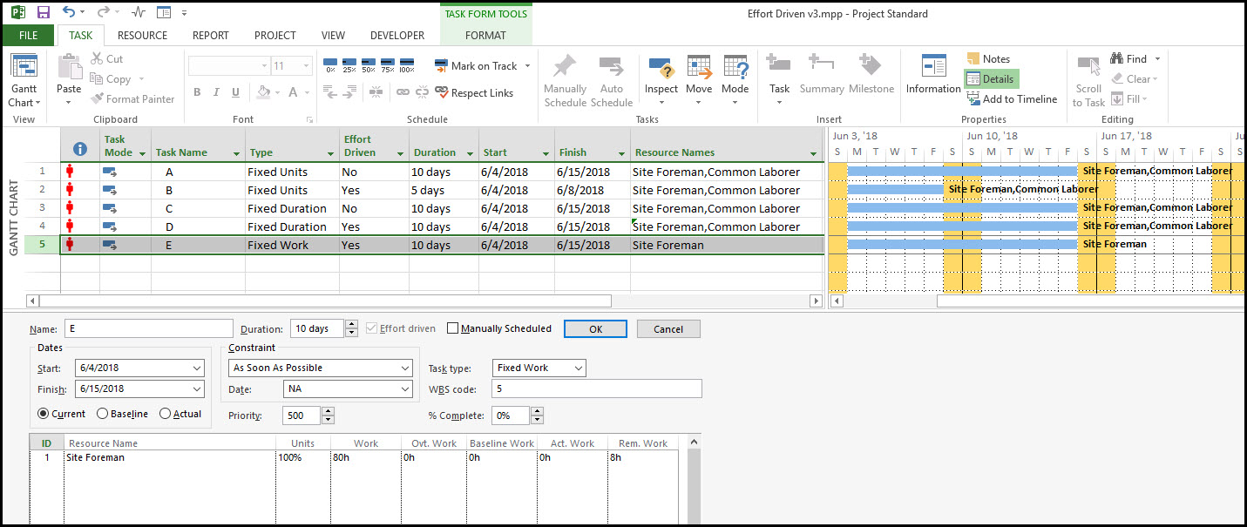Viewport: 1247px width, 527px height.
Task: Click the Cancel button in task form
Action: [x=668, y=329]
